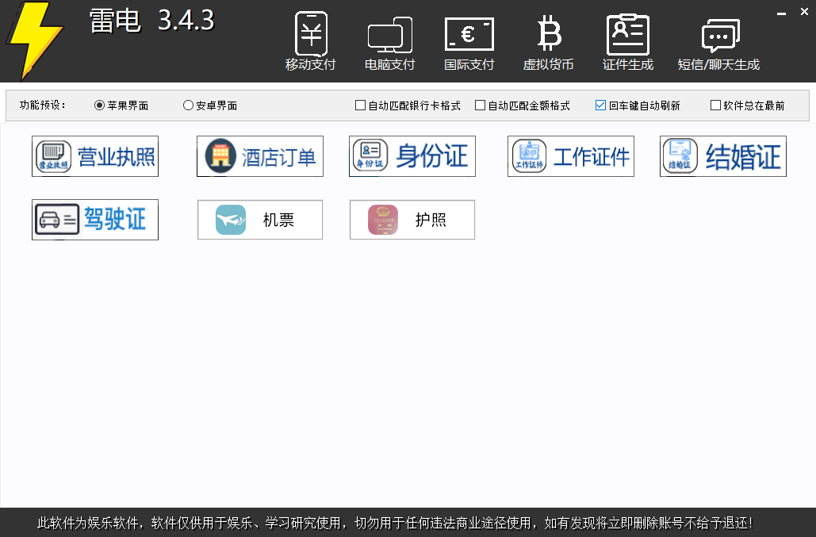Select the 护照 passport button

(x=412, y=220)
